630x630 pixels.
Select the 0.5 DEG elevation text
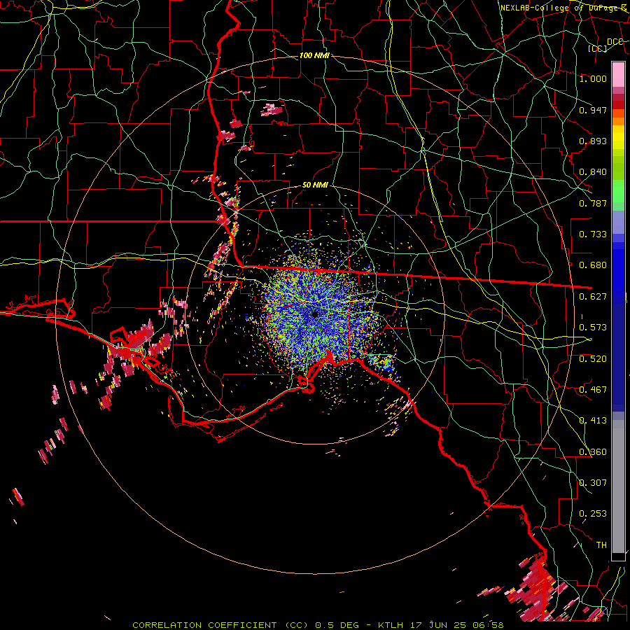coord(337,625)
